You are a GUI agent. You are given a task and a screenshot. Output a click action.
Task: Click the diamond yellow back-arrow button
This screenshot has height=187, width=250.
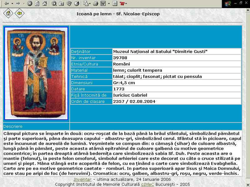coord(20,13)
